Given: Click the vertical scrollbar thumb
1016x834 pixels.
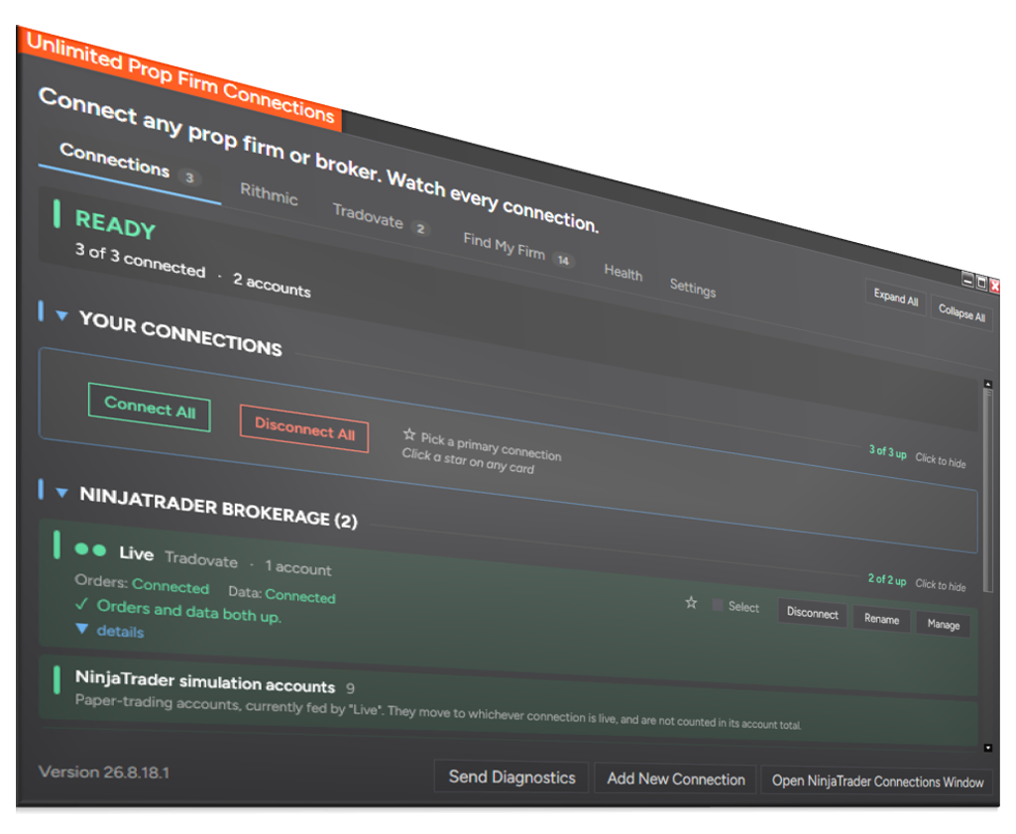Looking at the screenshot, I should tap(987, 491).
